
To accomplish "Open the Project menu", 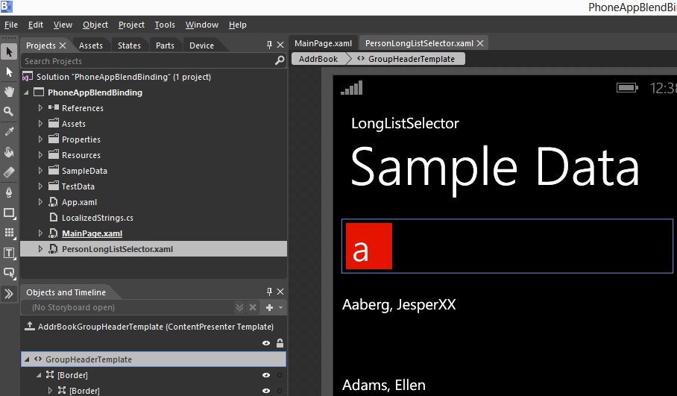I will 131,25.
